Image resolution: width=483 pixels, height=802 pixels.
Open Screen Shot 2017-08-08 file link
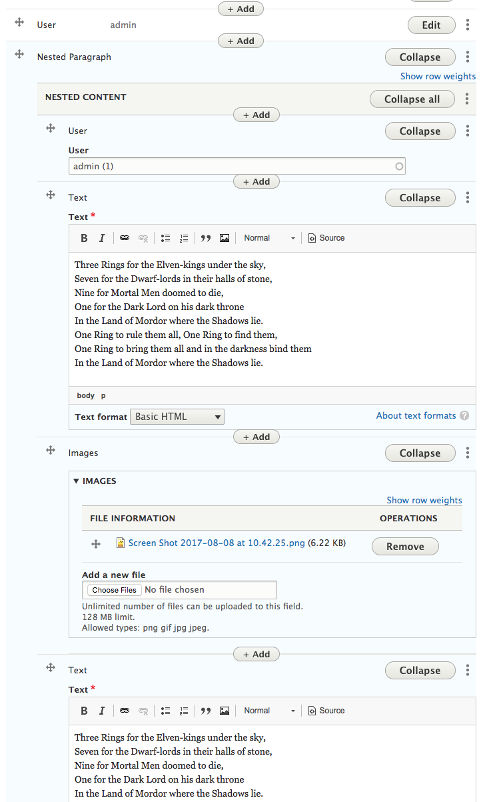pyautogui.click(x=217, y=543)
